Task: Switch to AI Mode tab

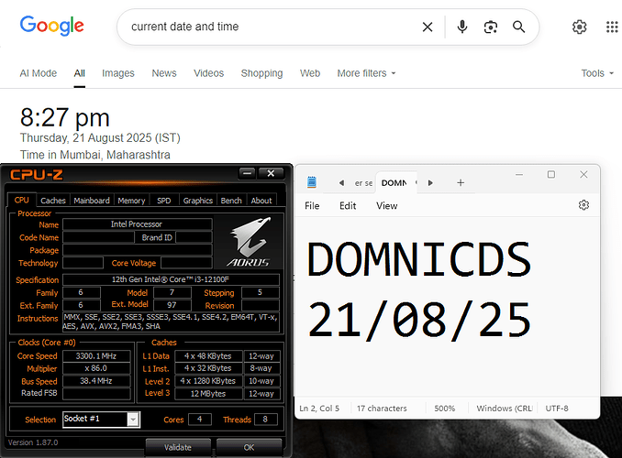Action: [39, 73]
